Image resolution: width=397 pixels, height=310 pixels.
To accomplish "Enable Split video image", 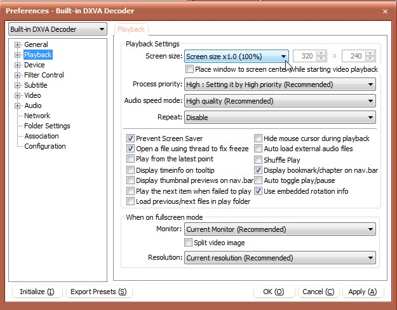I will pyautogui.click(x=188, y=243).
